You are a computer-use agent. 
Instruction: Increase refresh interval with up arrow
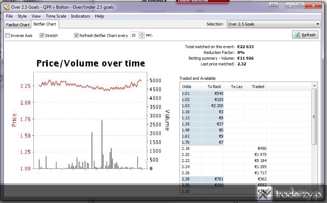[142, 34]
